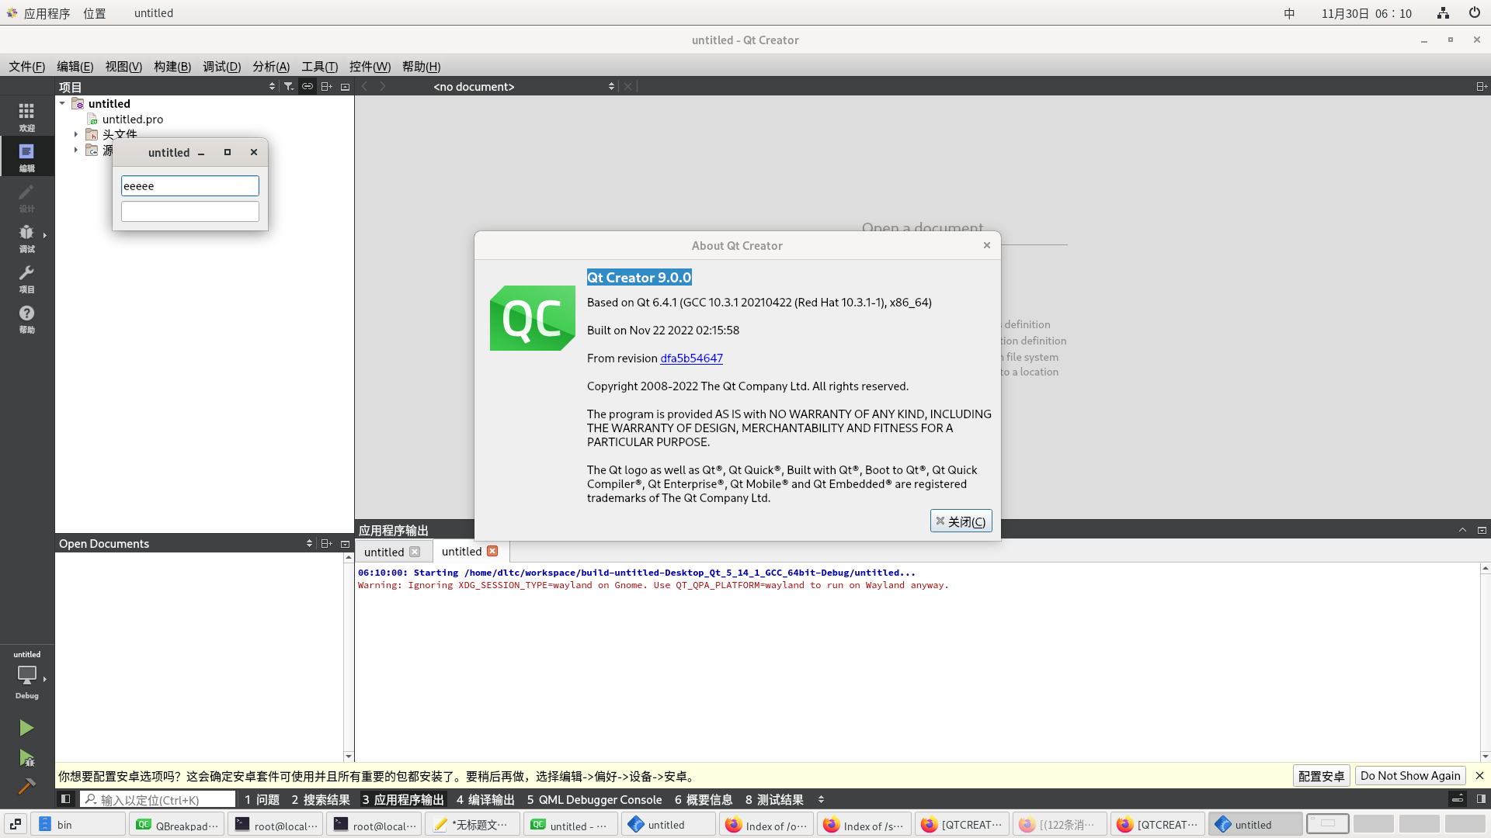Dismiss the Android configuration info bar

pyautogui.click(x=1479, y=775)
